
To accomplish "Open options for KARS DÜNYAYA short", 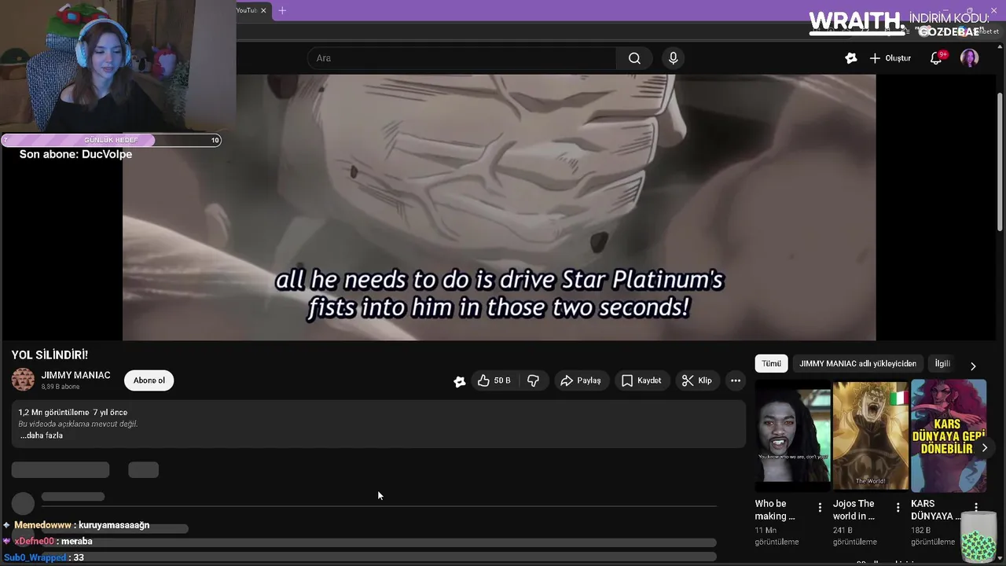I will point(975,508).
